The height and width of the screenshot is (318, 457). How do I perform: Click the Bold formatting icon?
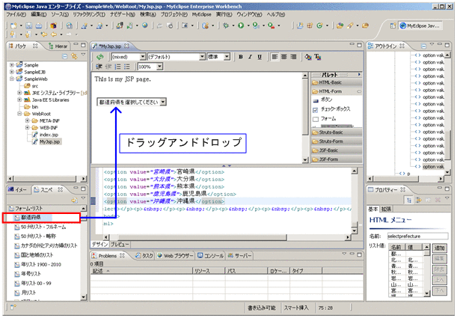point(242,56)
